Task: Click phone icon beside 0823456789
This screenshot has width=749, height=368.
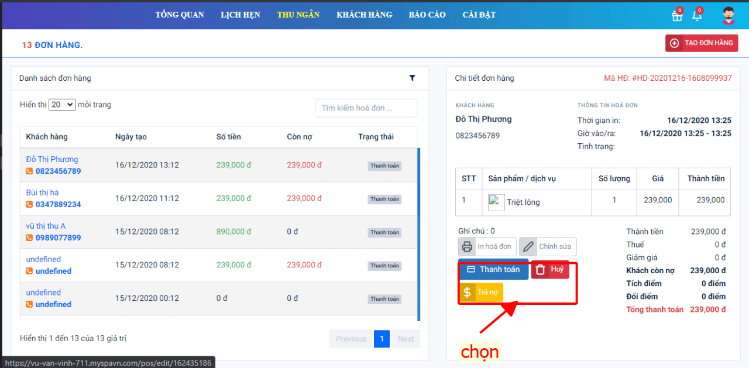Action: [29, 171]
